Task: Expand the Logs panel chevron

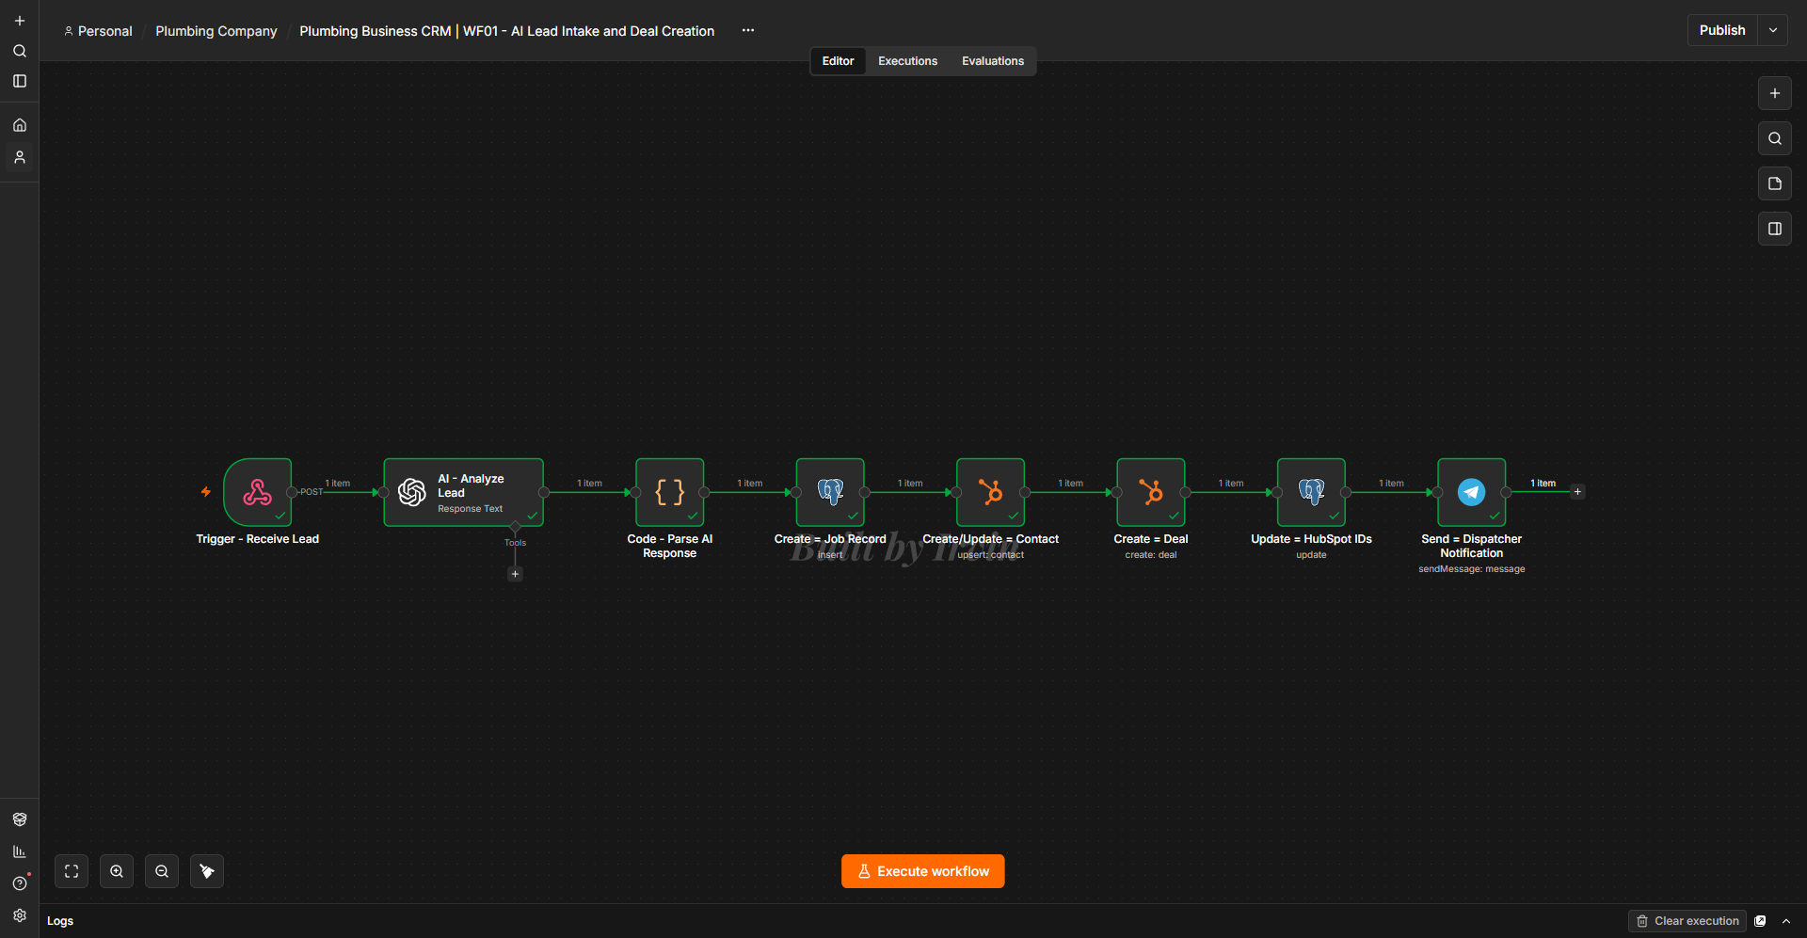Action: click(x=1785, y=921)
